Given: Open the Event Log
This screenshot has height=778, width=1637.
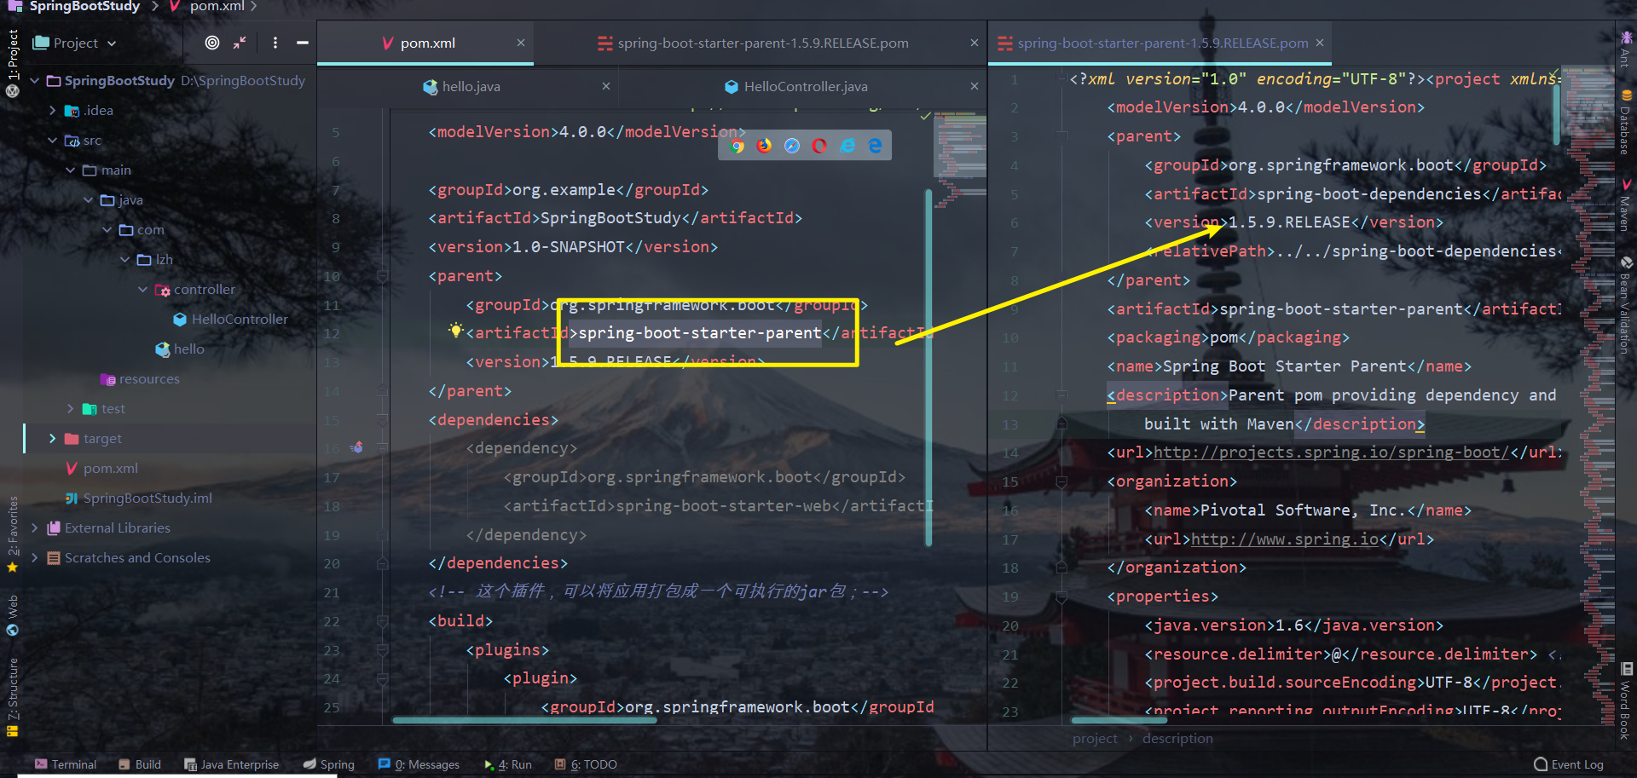Looking at the screenshot, I should pyautogui.click(x=1569, y=764).
